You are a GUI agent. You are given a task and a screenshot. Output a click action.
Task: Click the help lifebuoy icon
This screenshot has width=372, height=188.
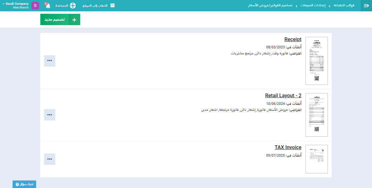pyautogui.click(x=73, y=6)
